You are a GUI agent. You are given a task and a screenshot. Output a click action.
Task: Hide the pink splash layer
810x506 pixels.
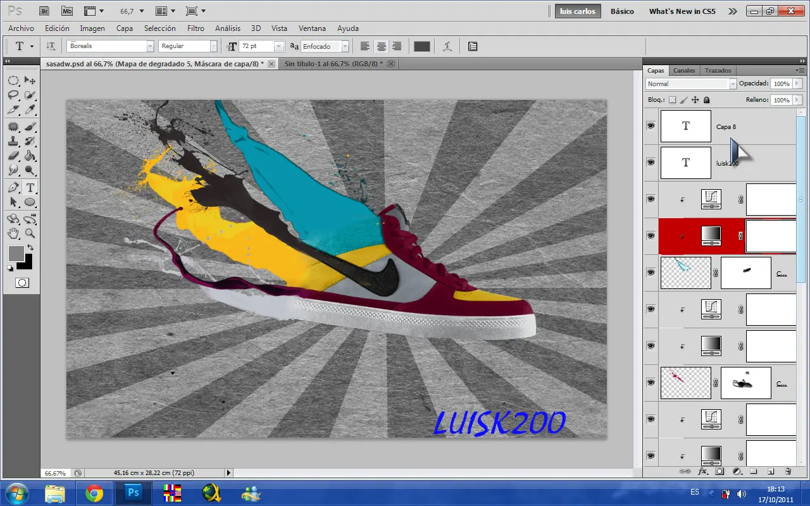(651, 382)
